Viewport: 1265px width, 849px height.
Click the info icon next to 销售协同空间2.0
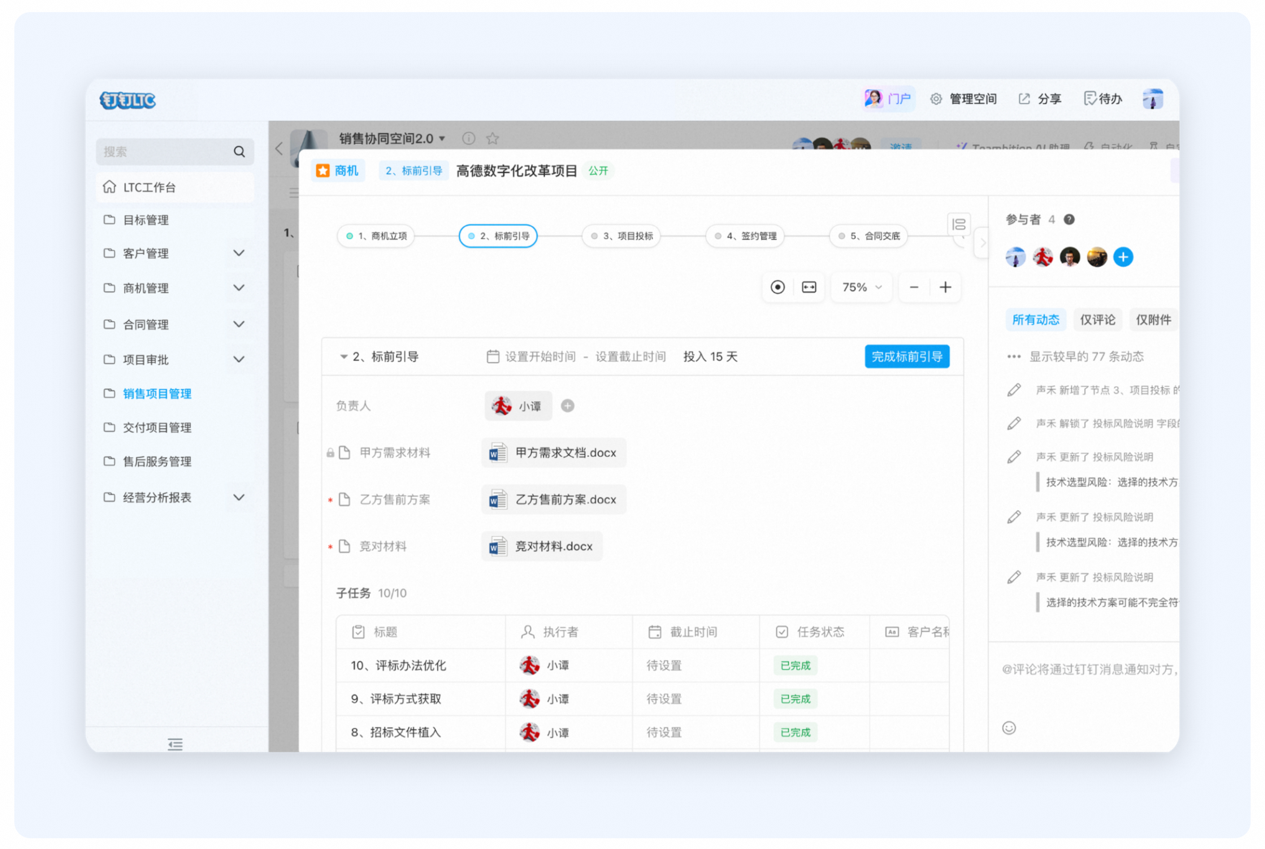(469, 139)
